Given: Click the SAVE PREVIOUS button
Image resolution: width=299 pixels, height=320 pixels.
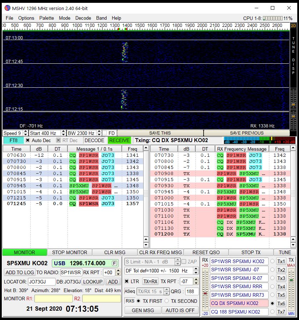Looking at the screenshot, I should pos(246,133).
